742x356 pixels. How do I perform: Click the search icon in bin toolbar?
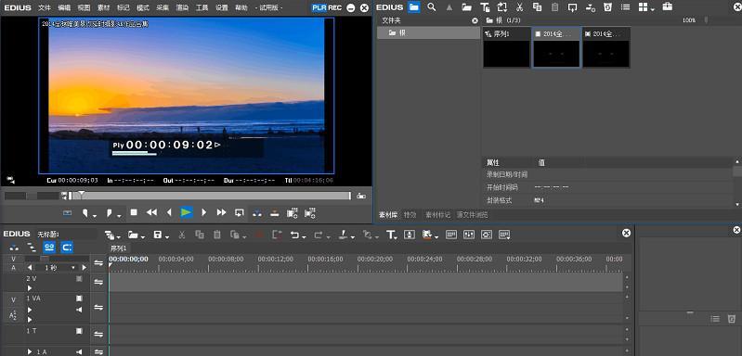click(432, 7)
